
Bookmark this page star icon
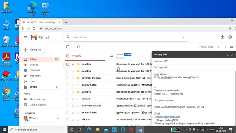click(235, 28)
